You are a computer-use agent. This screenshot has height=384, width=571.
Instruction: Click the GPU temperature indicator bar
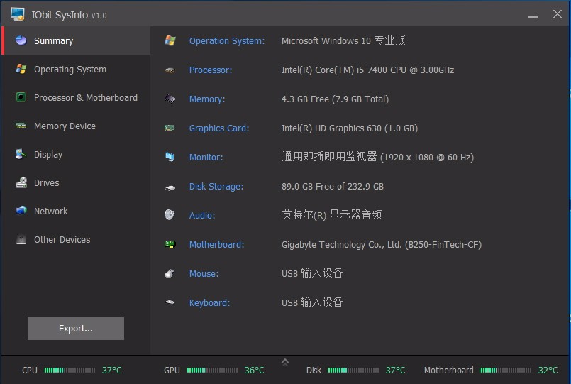pos(211,371)
